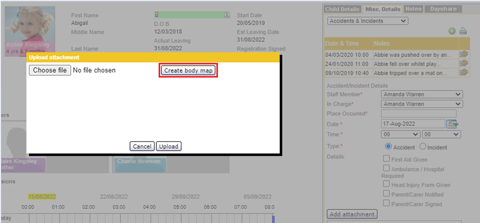Select the Incident radio button
480x223 pixels.
click(423, 147)
